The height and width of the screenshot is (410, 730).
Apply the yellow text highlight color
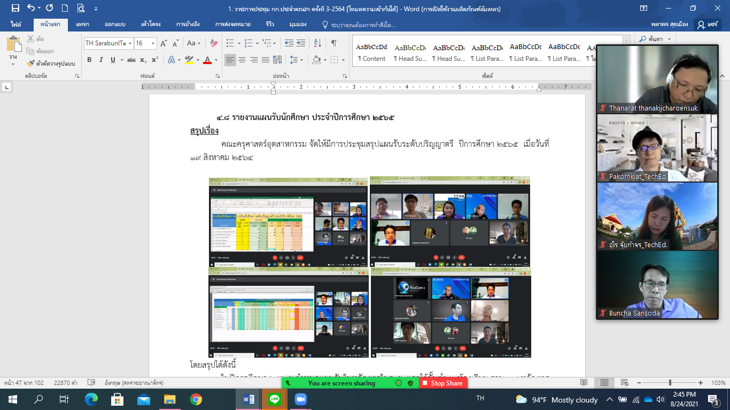coord(188,60)
